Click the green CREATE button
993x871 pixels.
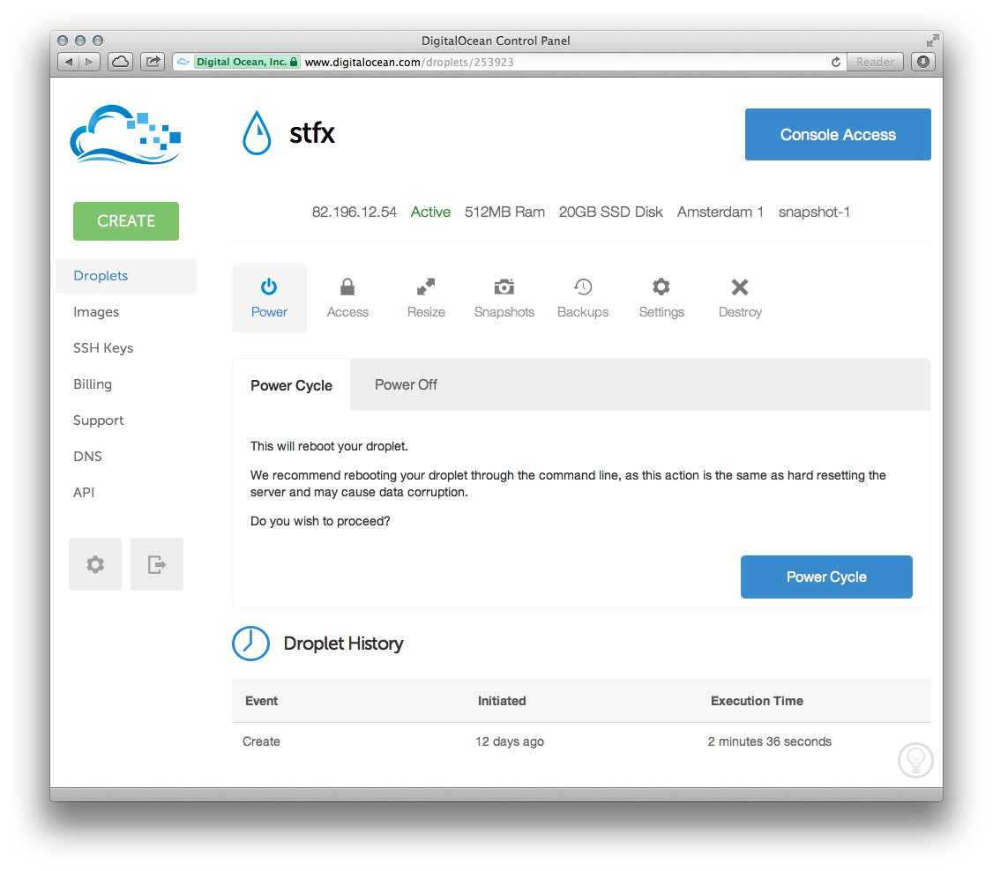pos(126,221)
